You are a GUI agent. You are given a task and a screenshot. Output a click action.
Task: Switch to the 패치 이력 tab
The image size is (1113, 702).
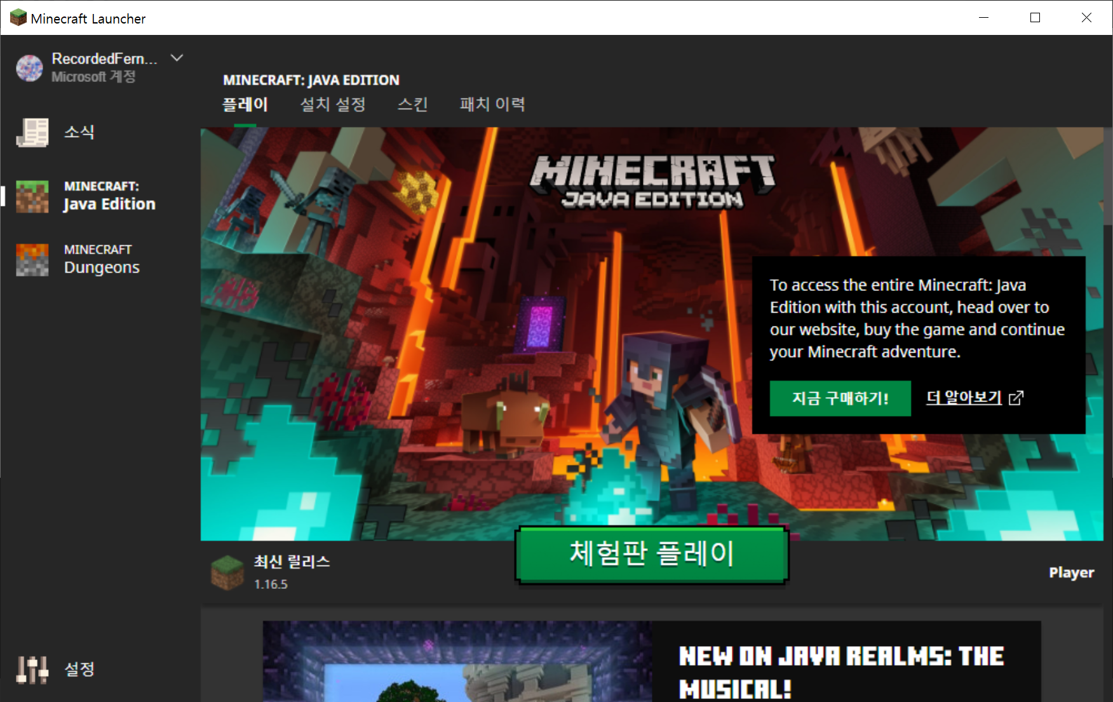tap(492, 104)
